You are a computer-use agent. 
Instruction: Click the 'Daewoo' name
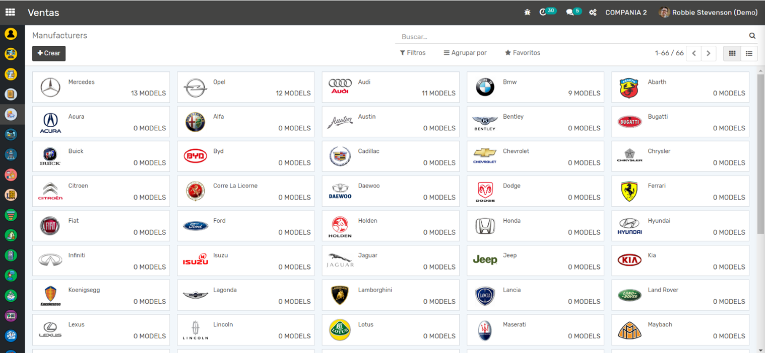(x=369, y=186)
